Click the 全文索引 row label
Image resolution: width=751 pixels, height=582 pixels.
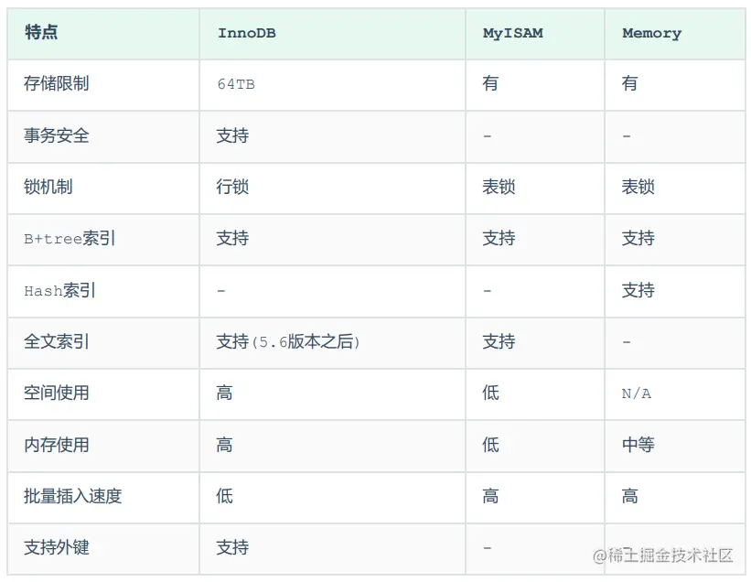57,341
